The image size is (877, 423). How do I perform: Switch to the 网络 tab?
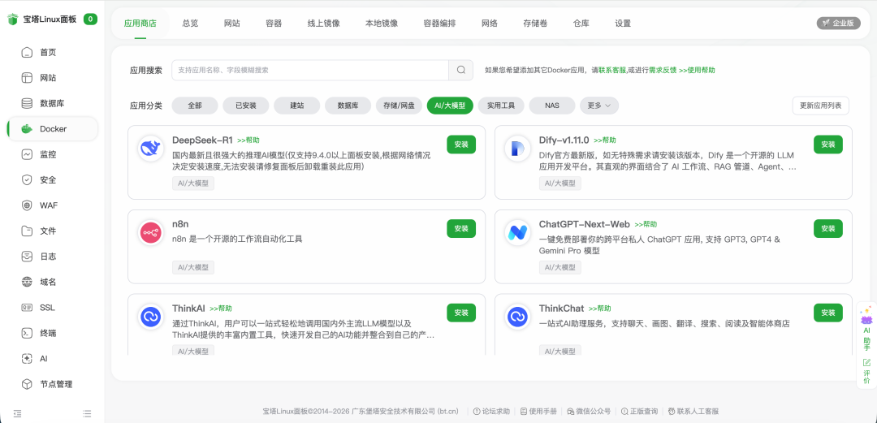(x=490, y=24)
